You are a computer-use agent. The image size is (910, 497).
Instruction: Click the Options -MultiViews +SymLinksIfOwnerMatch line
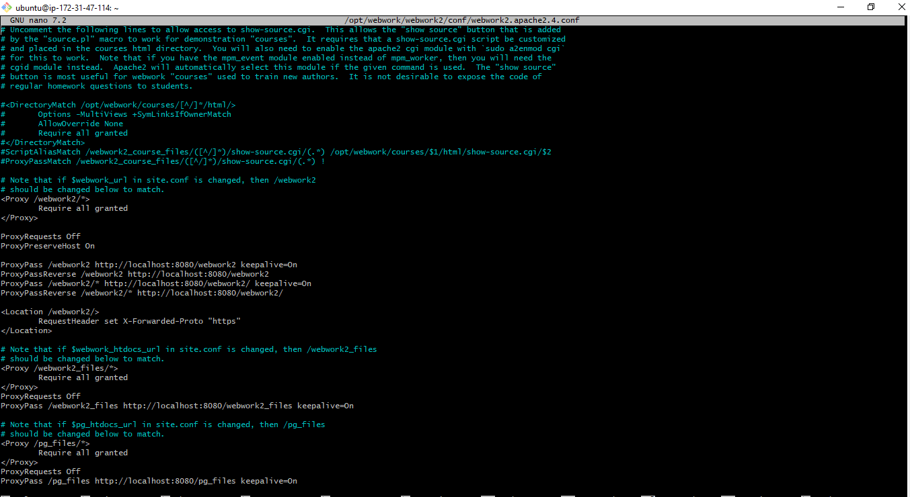point(116,114)
